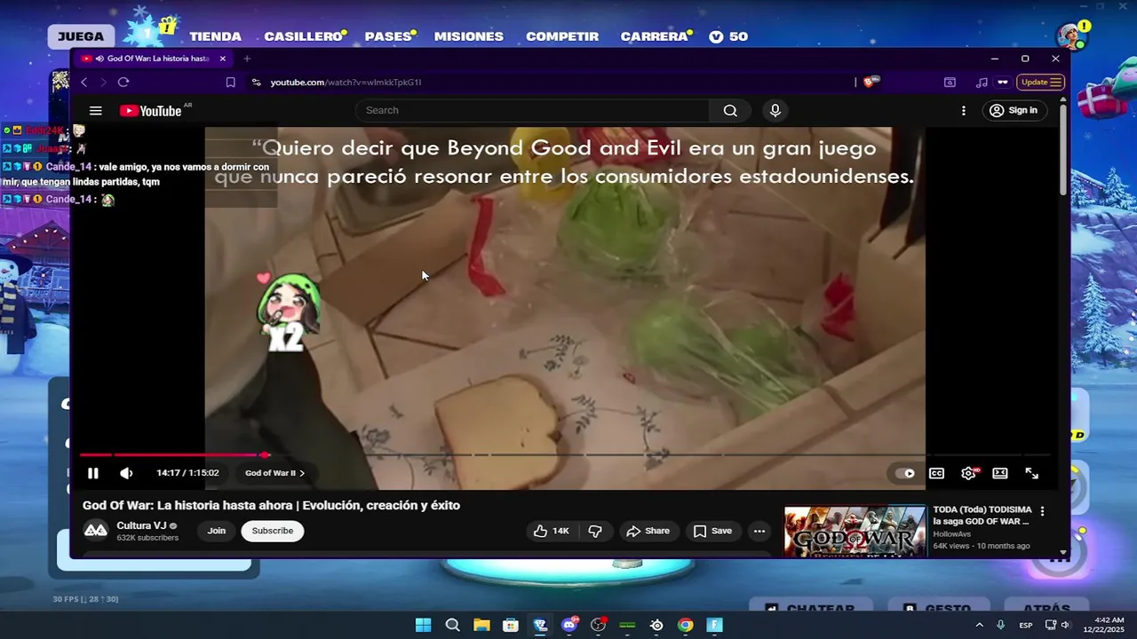Share the video
Screen dimensions: 1137x639
(648, 531)
